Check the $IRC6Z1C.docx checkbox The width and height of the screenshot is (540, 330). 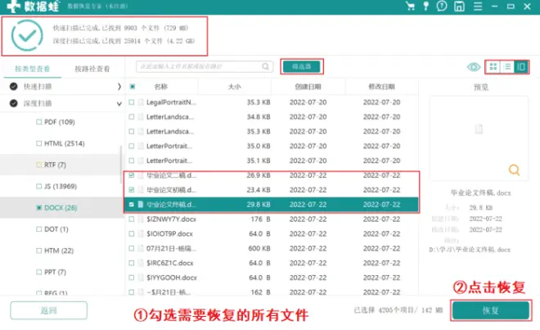tap(132, 263)
